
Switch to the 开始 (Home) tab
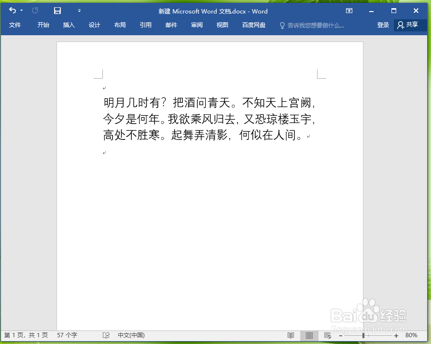coord(43,25)
